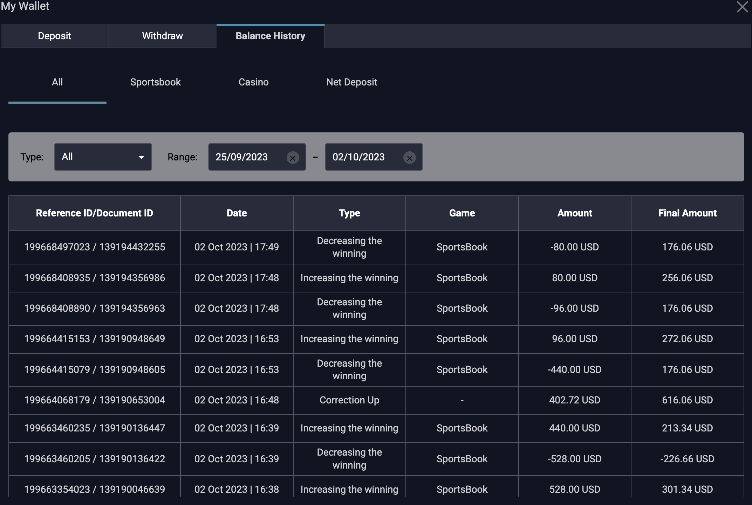Close the My Wallet dialog
Image resolution: width=752 pixels, height=505 pixels.
click(742, 7)
